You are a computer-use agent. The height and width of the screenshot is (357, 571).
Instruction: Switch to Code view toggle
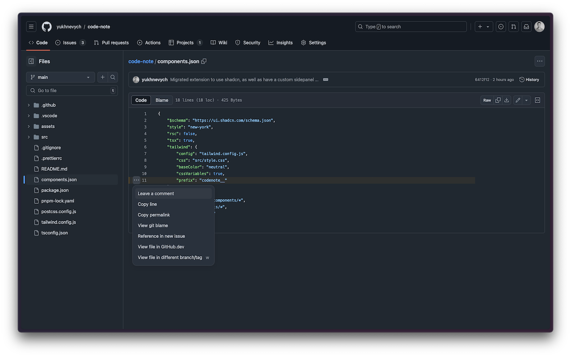[141, 100]
